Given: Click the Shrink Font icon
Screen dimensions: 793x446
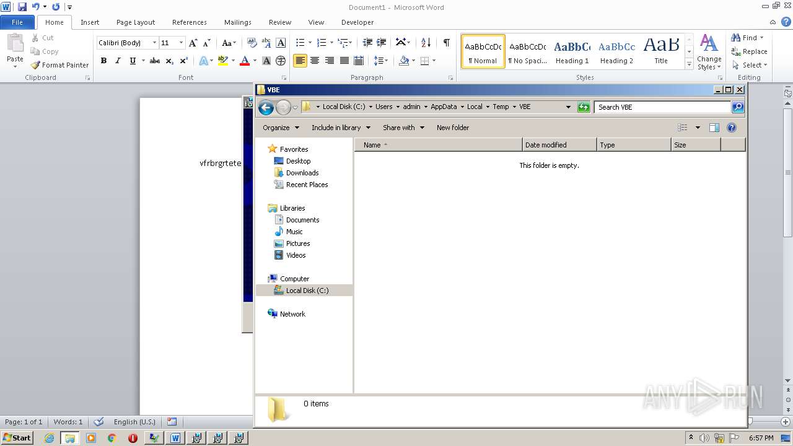Looking at the screenshot, I should (207, 43).
